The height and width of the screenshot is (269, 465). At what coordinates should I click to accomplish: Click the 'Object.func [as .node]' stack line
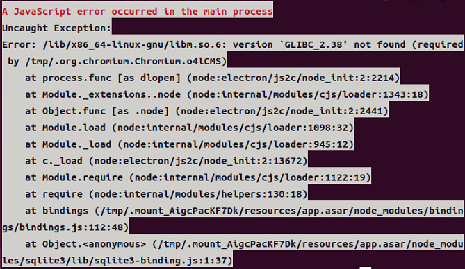pyautogui.click(x=206, y=111)
